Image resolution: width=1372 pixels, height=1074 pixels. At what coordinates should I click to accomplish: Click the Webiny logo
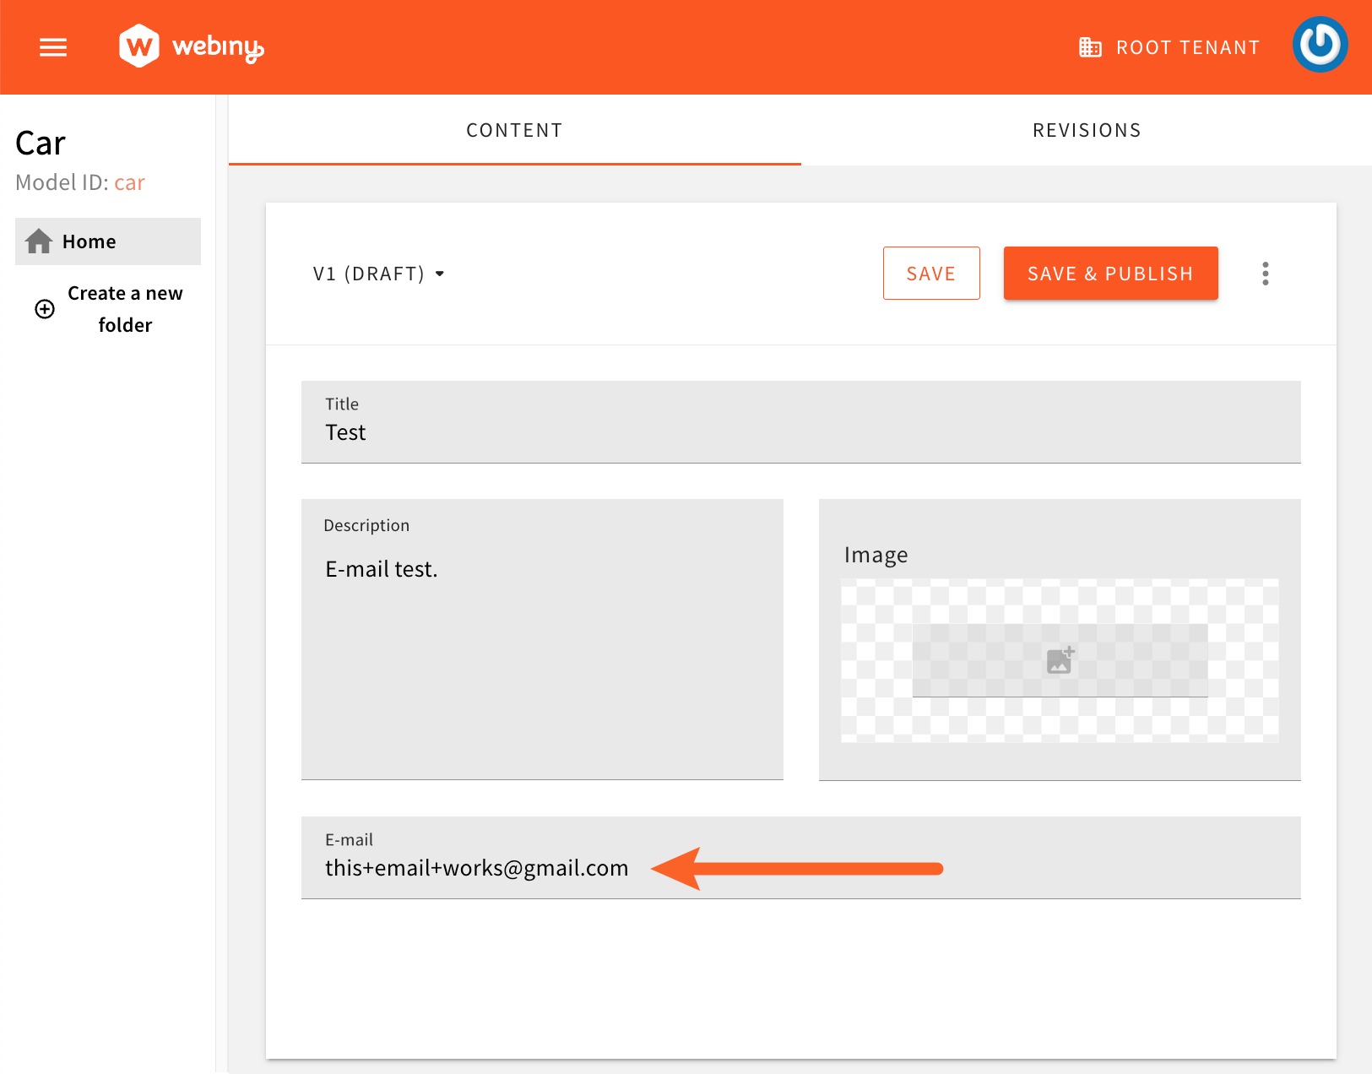[x=191, y=46]
